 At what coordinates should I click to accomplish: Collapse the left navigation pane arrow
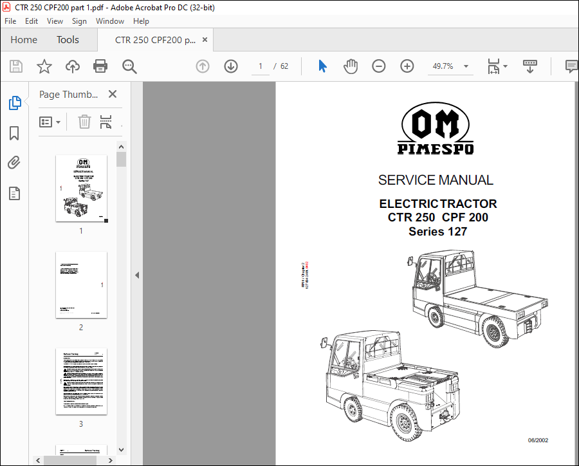point(138,275)
